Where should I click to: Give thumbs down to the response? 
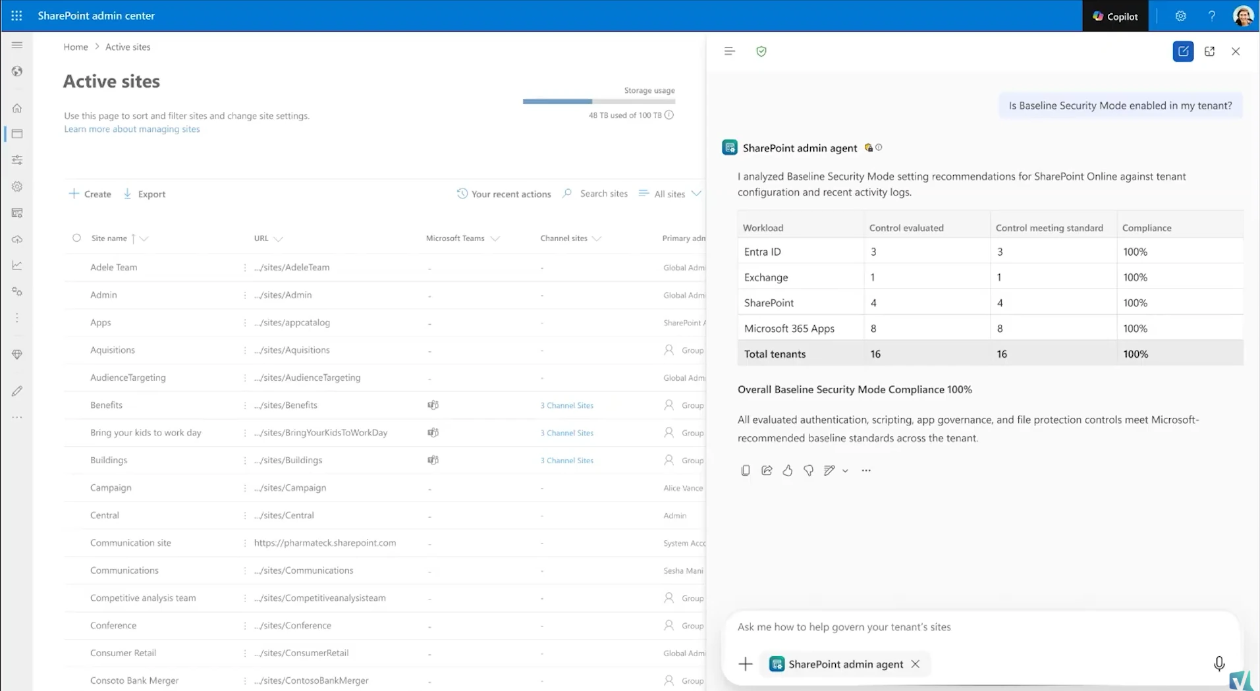point(808,470)
